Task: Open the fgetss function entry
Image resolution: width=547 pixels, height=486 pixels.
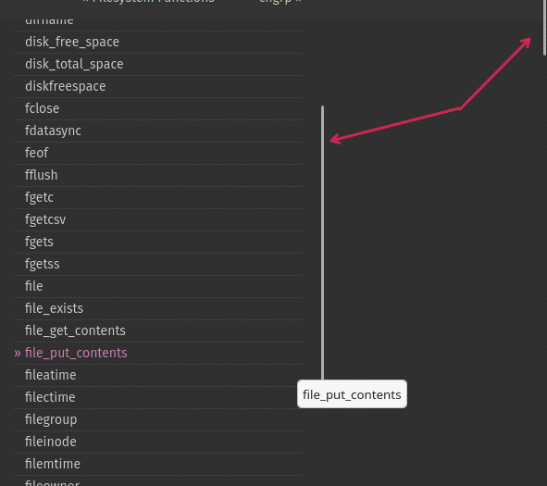Action: pos(43,264)
